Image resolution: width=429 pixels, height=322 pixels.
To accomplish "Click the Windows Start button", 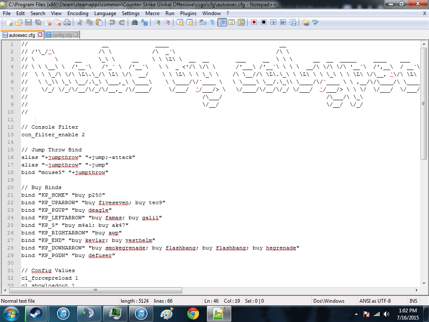I will click(x=11, y=314).
